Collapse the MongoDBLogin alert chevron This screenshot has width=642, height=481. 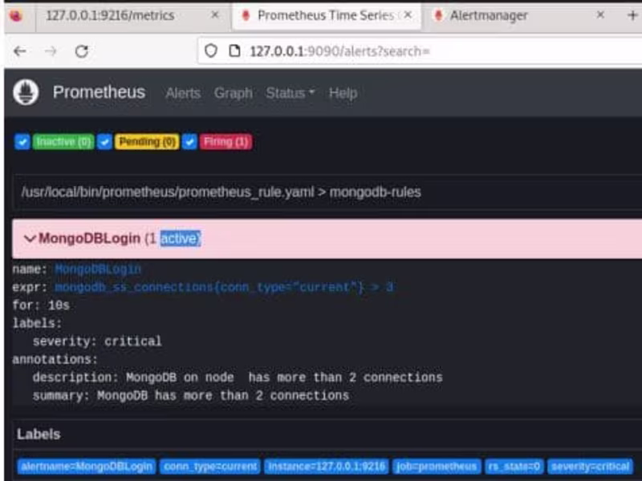30,238
